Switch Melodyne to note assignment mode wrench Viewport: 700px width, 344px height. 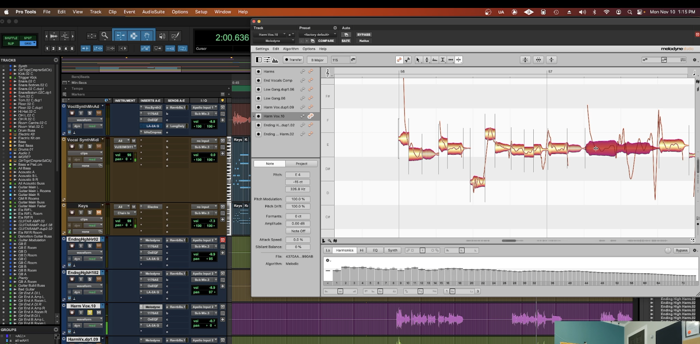[x=407, y=60]
